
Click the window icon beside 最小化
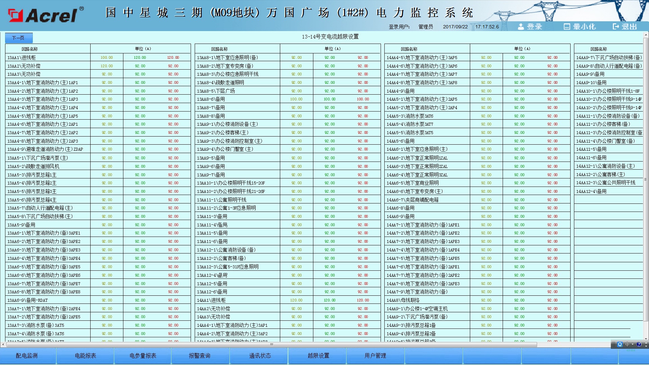click(567, 27)
